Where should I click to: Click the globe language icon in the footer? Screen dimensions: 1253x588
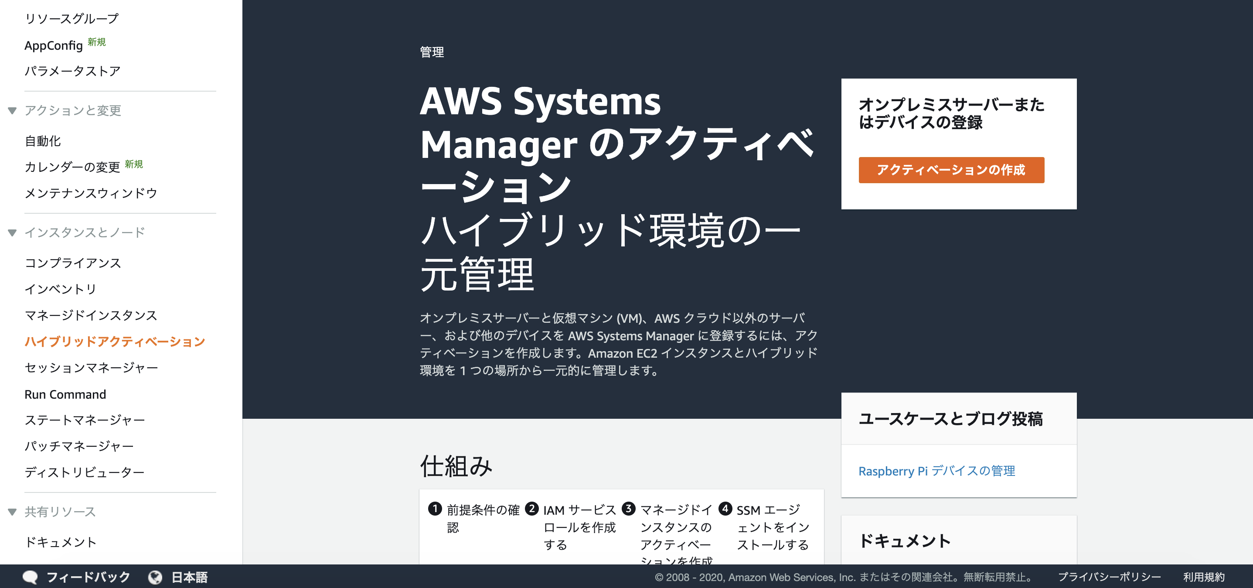tap(155, 577)
